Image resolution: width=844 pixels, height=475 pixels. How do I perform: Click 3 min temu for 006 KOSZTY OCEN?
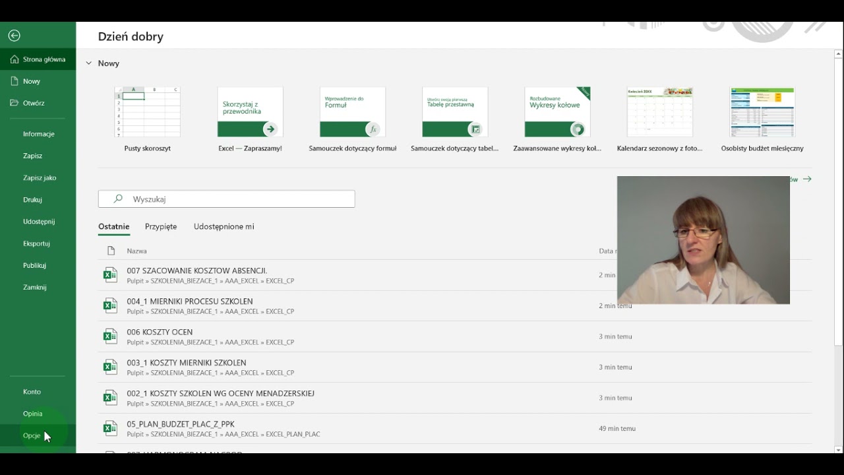coord(615,336)
